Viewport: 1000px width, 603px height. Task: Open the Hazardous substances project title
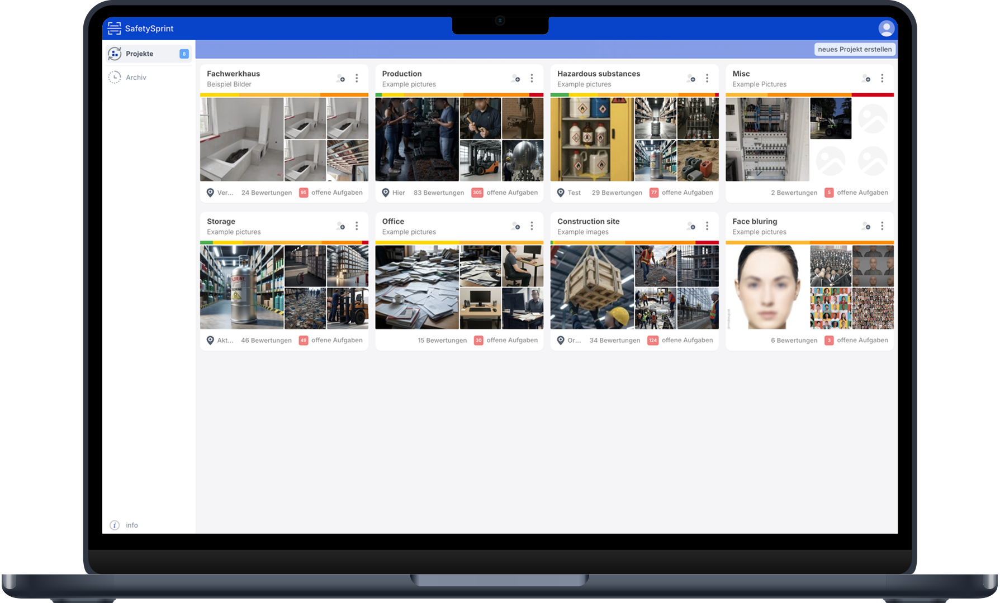(598, 74)
